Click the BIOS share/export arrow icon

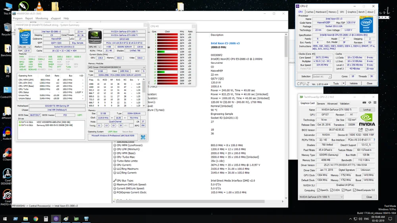(x=360, y=130)
